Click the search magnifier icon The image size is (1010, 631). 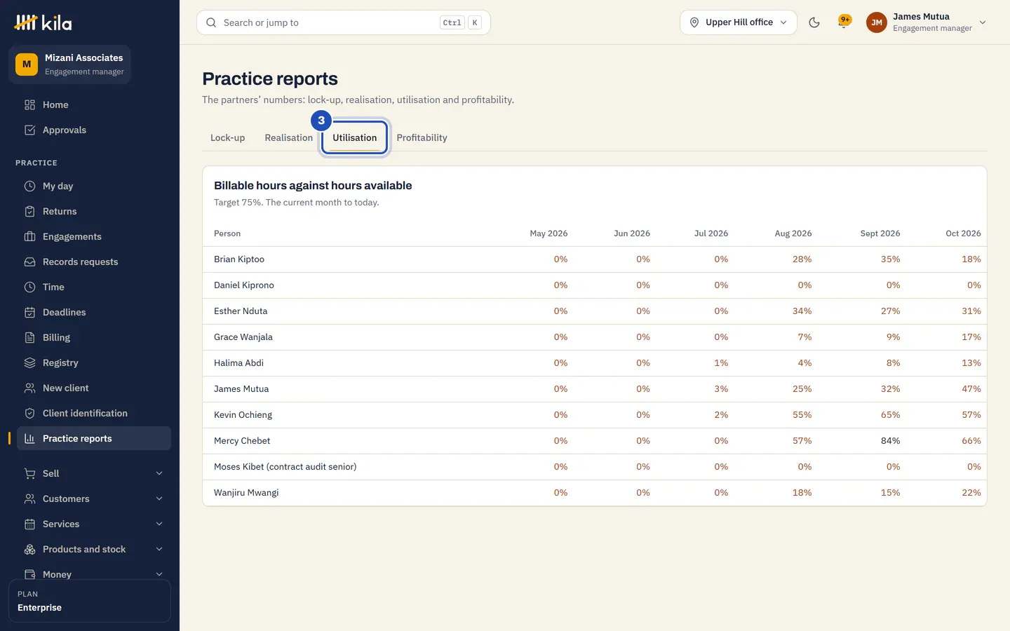[211, 22]
